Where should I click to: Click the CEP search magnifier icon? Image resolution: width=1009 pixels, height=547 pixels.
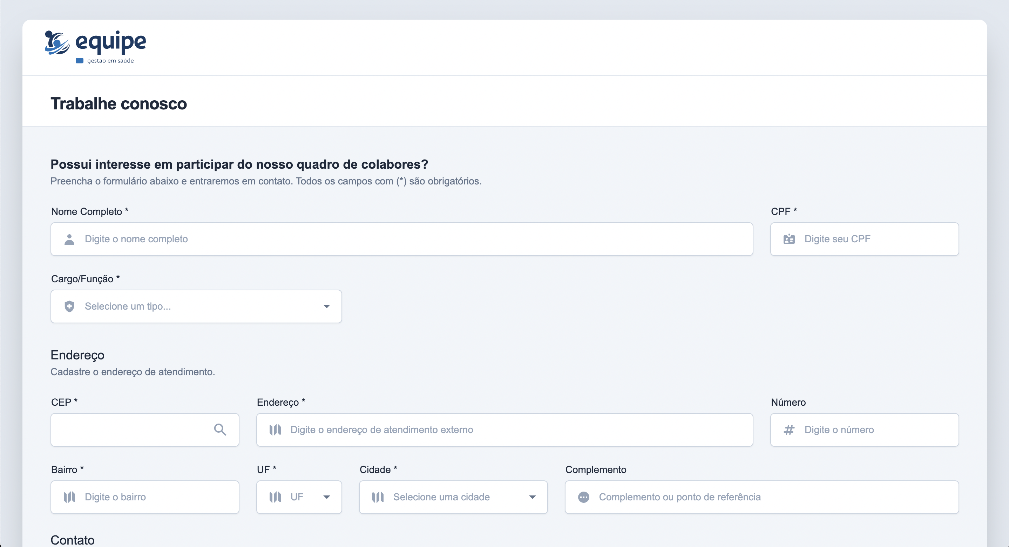point(220,430)
